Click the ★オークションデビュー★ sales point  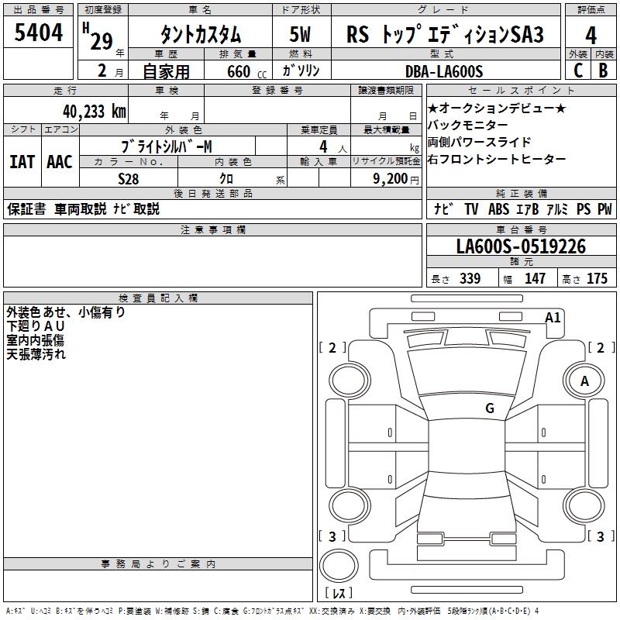497,108
